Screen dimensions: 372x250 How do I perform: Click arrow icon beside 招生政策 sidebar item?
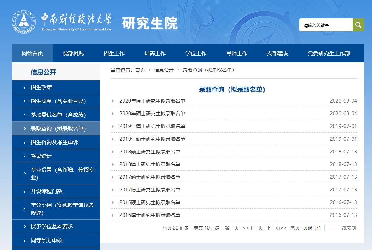[x=25, y=87]
